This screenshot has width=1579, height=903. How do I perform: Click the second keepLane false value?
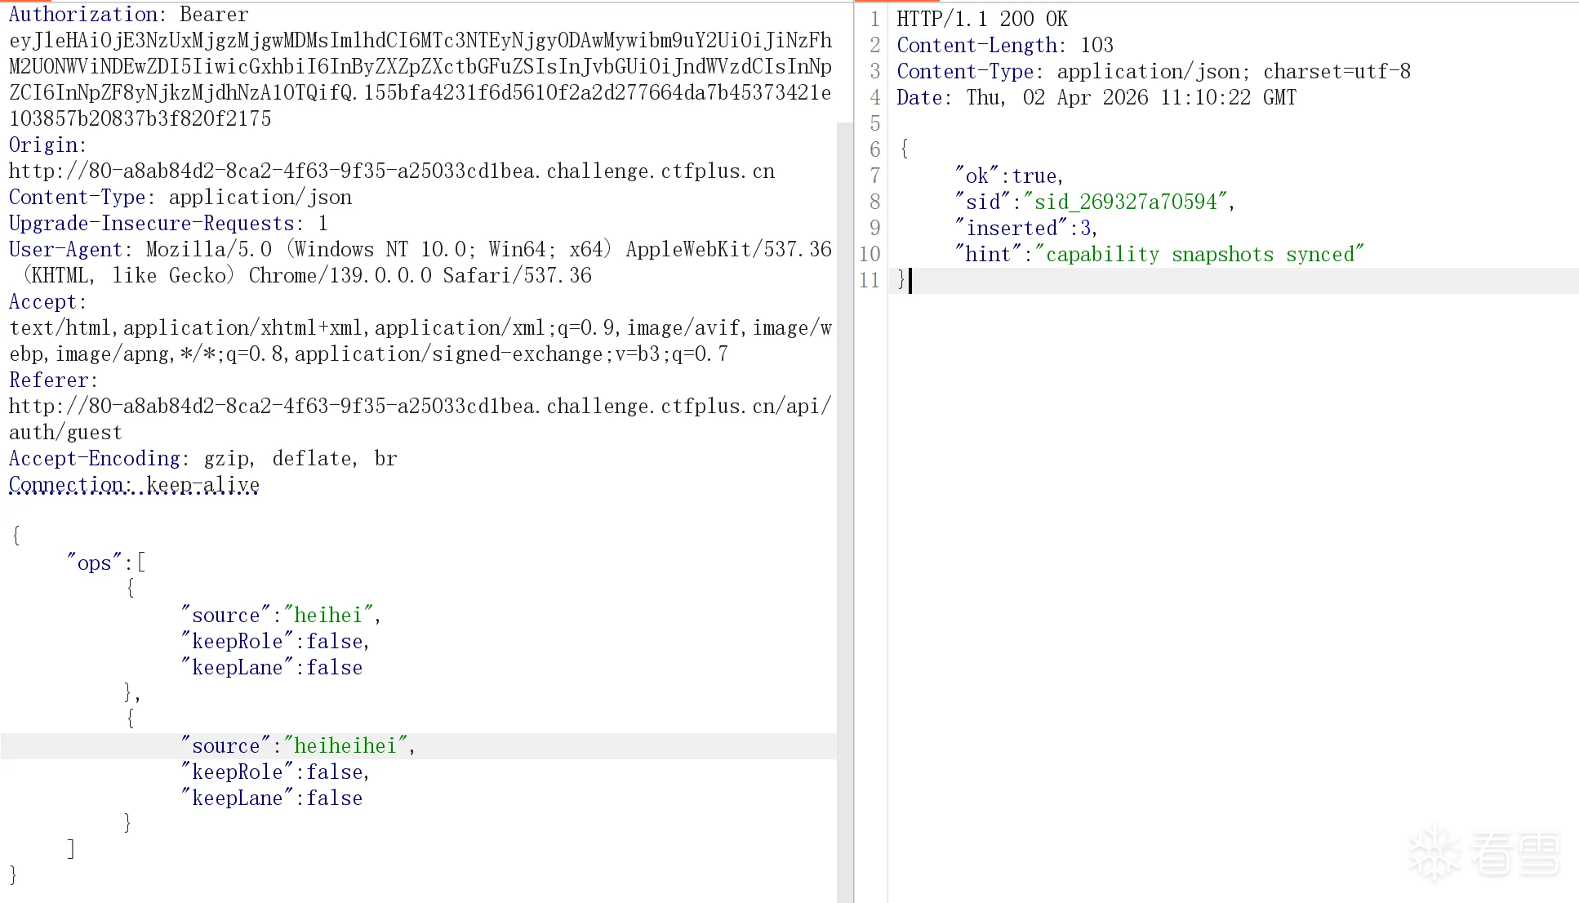click(334, 798)
